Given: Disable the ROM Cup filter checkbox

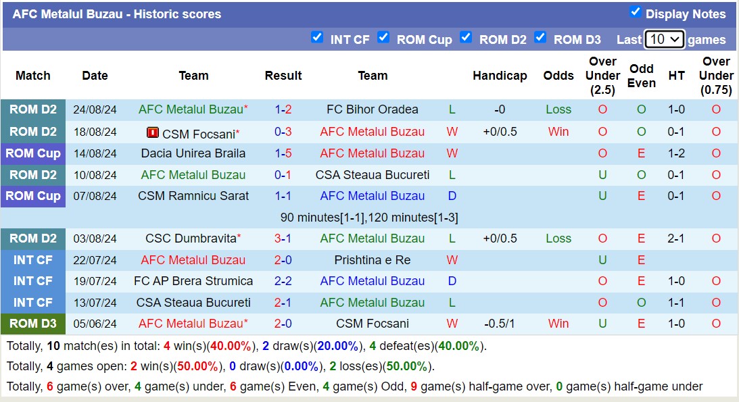Looking at the screenshot, I should [x=383, y=37].
